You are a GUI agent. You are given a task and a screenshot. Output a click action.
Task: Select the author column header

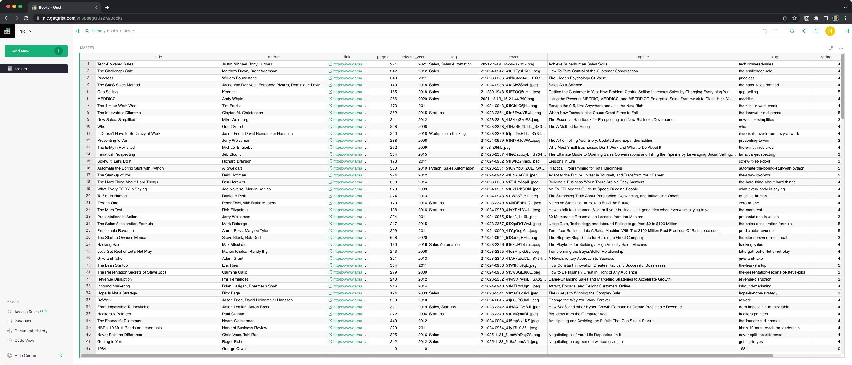pyautogui.click(x=274, y=57)
